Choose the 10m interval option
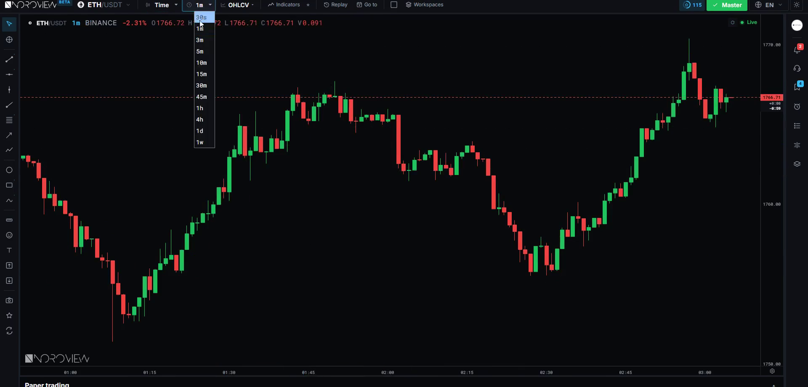 (x=205, y=63)
